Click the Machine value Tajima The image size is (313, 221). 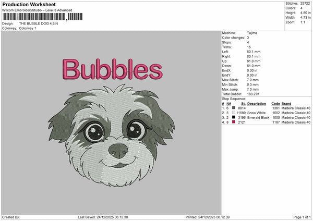pyautogui.click(x=252, y=33)
